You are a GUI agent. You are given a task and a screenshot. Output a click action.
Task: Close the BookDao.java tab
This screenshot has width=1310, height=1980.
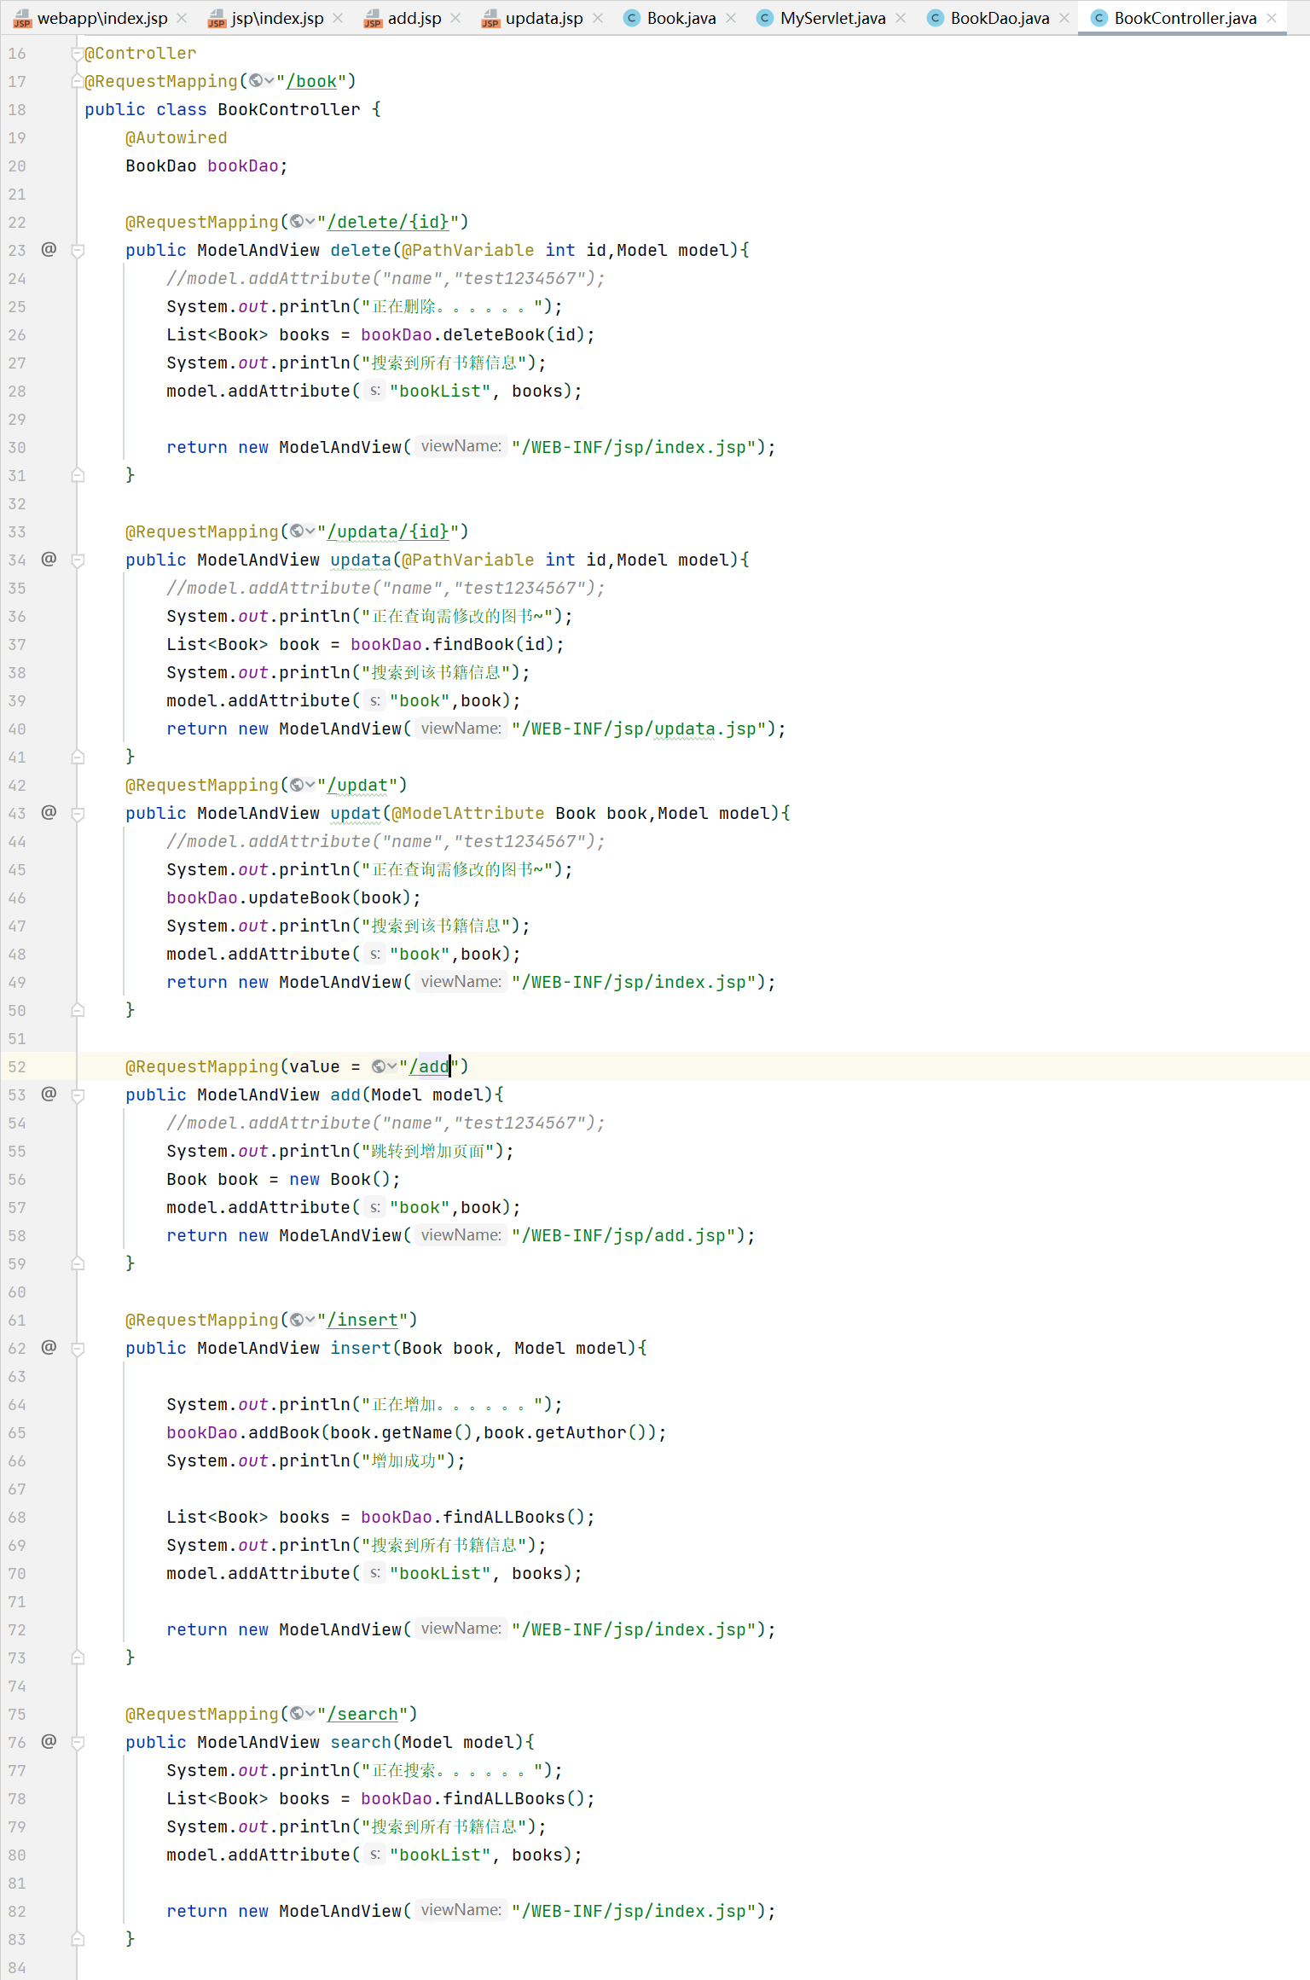click(x=1064, y=18)
